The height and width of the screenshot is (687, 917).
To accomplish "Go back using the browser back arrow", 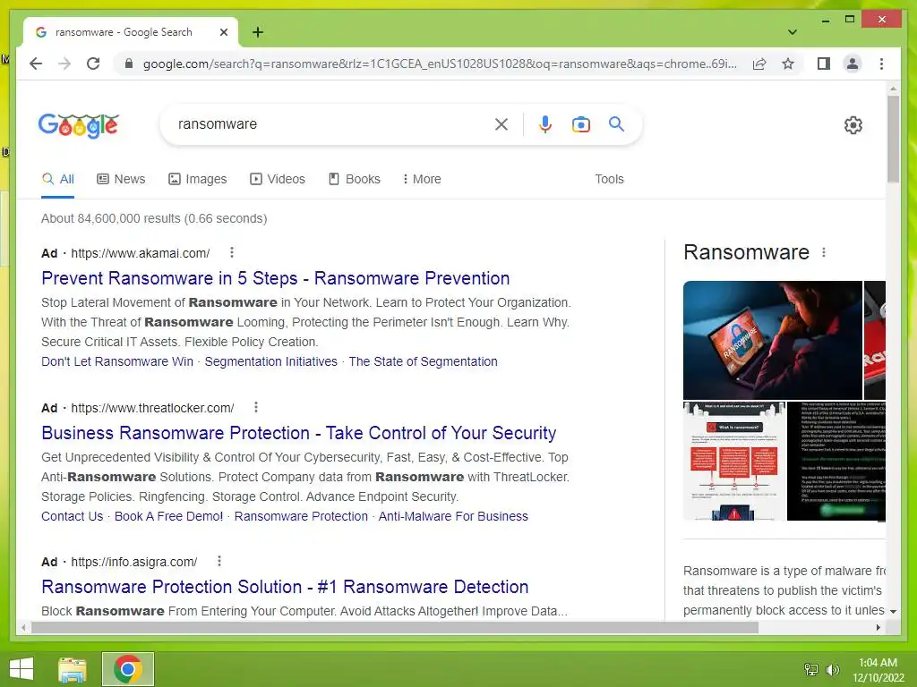I will click(36, 64).
